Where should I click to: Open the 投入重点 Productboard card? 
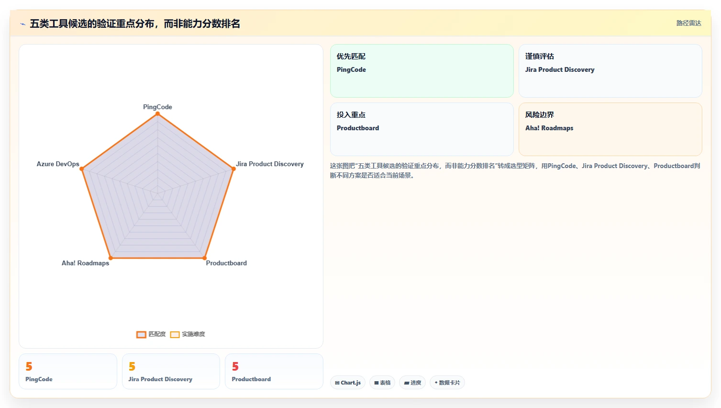click(x=422, y=129)
